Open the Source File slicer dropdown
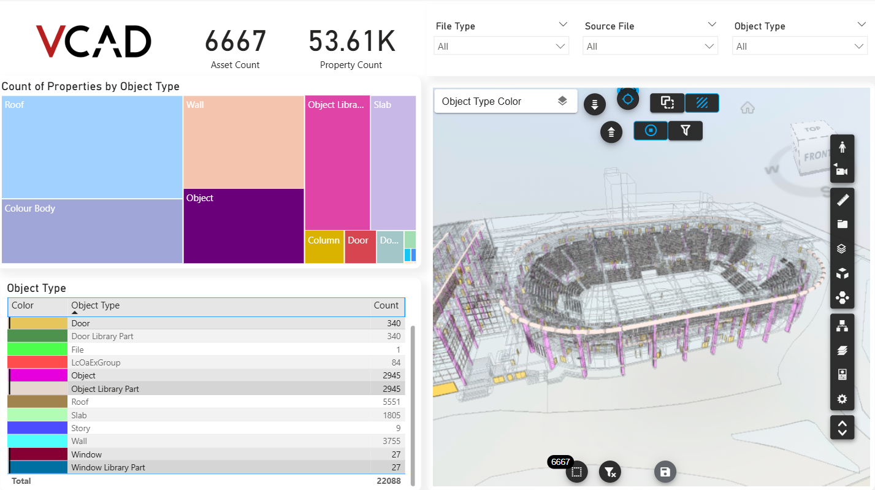875x490 pixels. pos(650,46)
